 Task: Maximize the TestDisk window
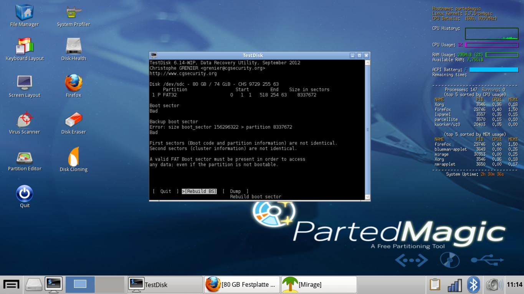click(x=359, y=55)
